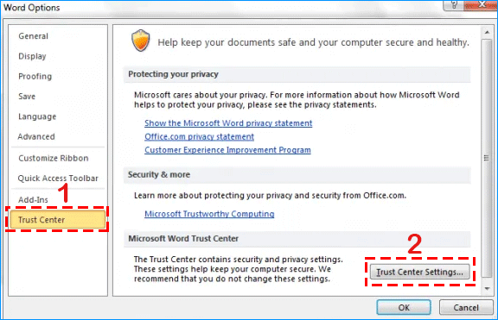Open the Advanced options category
The image size is (498, 320).
pos(36,136)
